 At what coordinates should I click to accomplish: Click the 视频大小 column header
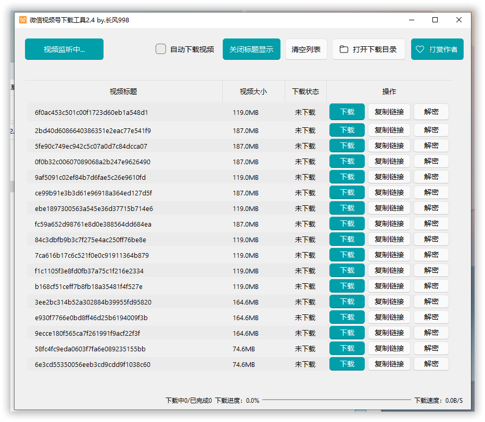(253, 91)
